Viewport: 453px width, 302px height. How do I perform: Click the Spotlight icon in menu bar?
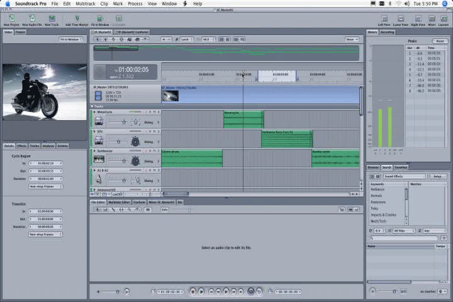(445, 4)
